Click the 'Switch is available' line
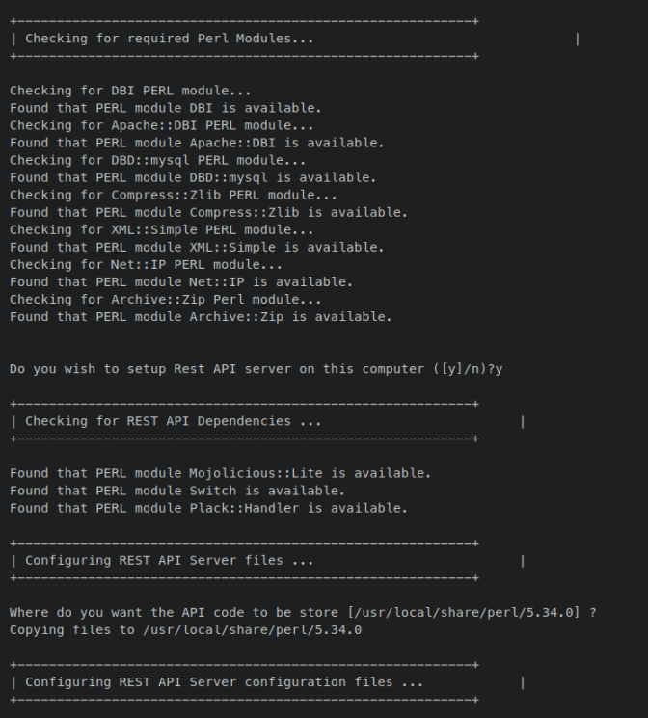648x718 pixels. [177, 491]
